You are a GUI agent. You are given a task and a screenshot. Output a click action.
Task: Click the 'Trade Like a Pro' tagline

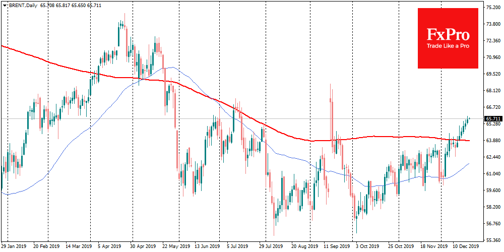tap(448, 46)
